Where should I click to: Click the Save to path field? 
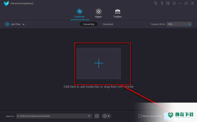[51, 116]
